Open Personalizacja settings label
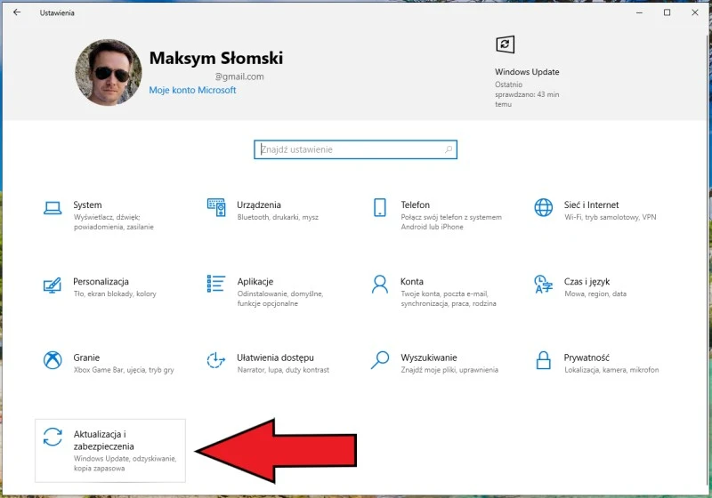 [101, 281]
